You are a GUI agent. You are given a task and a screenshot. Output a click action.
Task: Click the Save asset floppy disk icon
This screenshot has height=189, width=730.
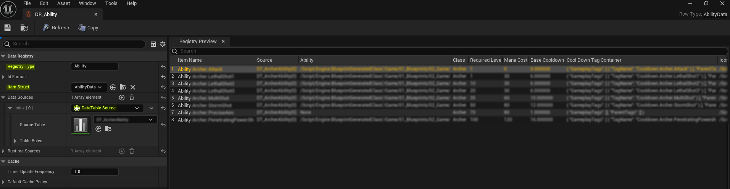pos(8,28)
